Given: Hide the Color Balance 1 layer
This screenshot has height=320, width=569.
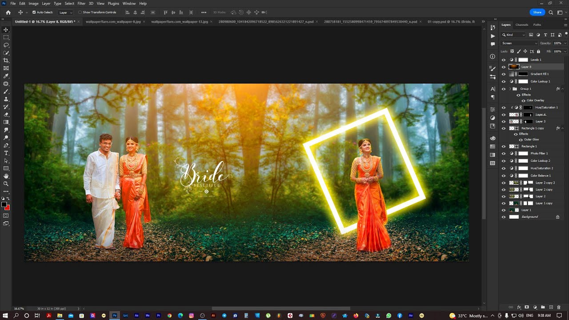Looking at the screenshot, I should point(504,176).
